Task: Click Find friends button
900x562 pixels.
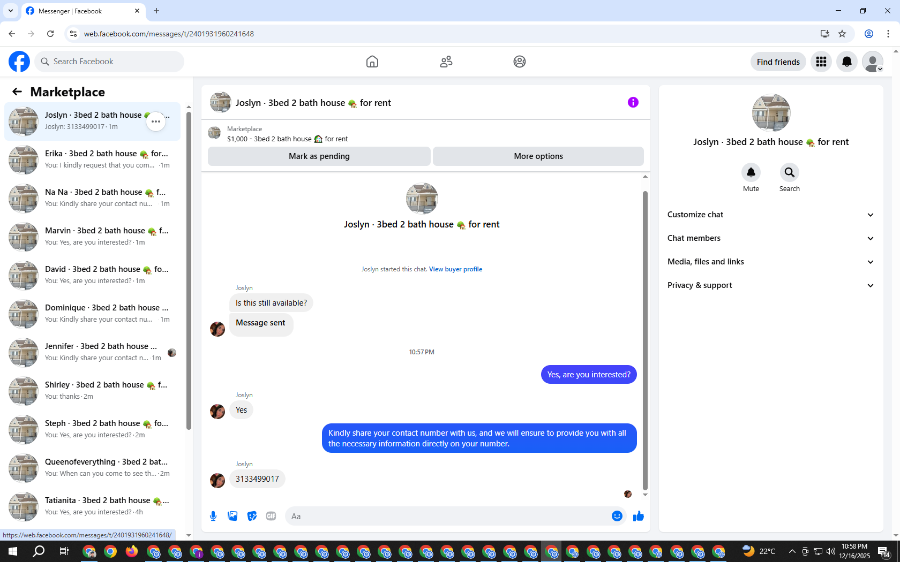Action: [778, 62]
